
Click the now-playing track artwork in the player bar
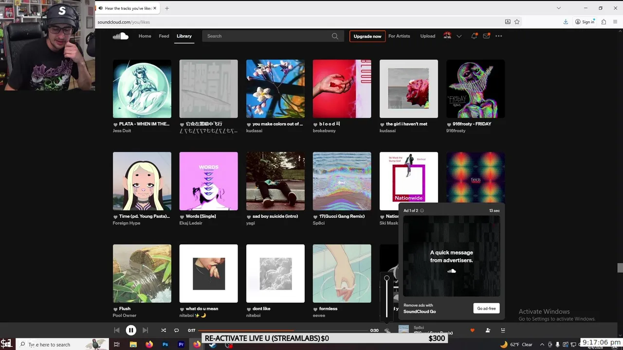pyautogui.click(x=403, y=330)
